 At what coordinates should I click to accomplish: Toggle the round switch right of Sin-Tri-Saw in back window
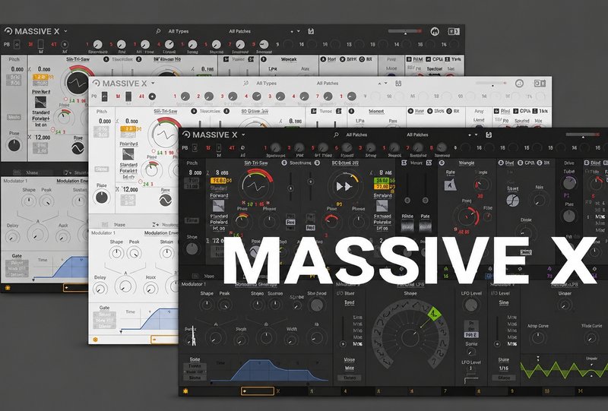[106, 59]
